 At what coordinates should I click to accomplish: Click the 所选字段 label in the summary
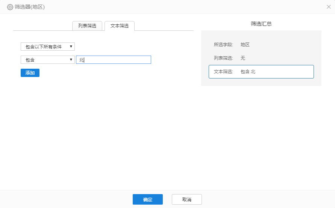[223, 45]
